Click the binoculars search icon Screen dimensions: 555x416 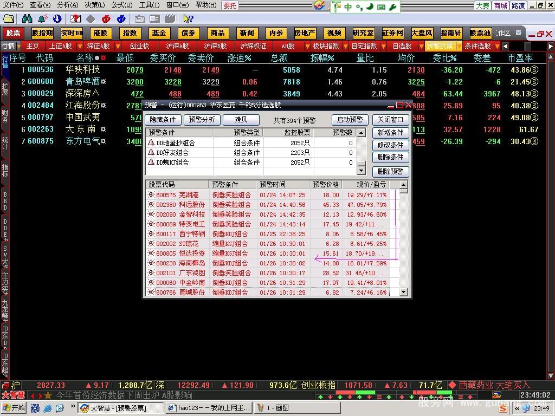point(27,19)
